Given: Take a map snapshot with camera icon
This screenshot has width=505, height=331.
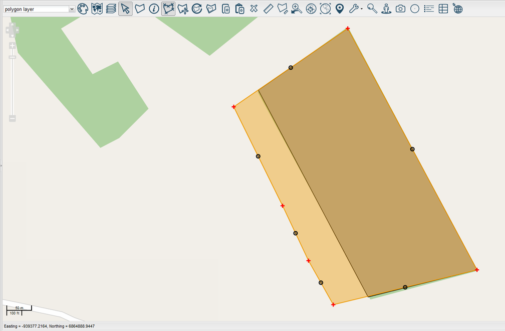Looking at the screenshot, I should click(x=400, y=9).
